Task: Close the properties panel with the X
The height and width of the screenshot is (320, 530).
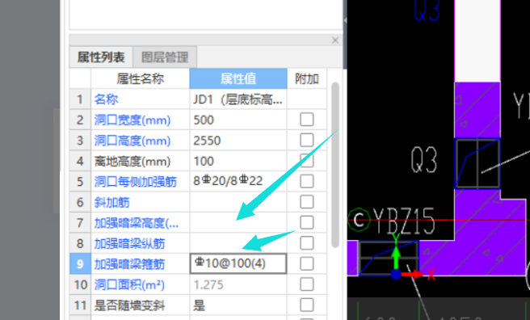Action: [335, 40]
